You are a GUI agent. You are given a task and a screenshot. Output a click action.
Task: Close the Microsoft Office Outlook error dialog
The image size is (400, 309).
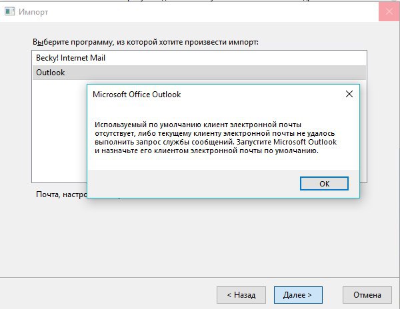point(349,94)
